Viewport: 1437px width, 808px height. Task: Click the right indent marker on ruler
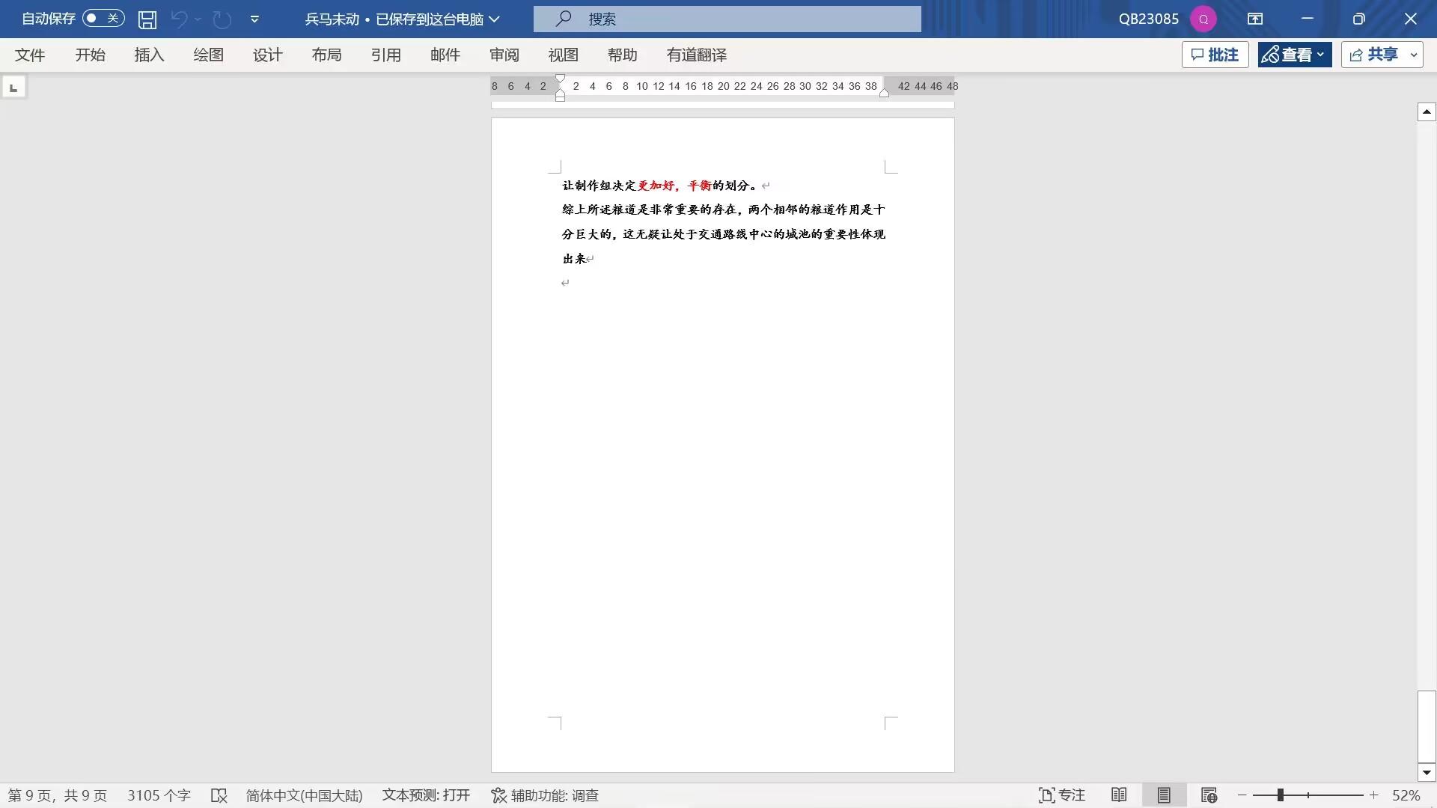pyautogui.click(x=884, y=92)
